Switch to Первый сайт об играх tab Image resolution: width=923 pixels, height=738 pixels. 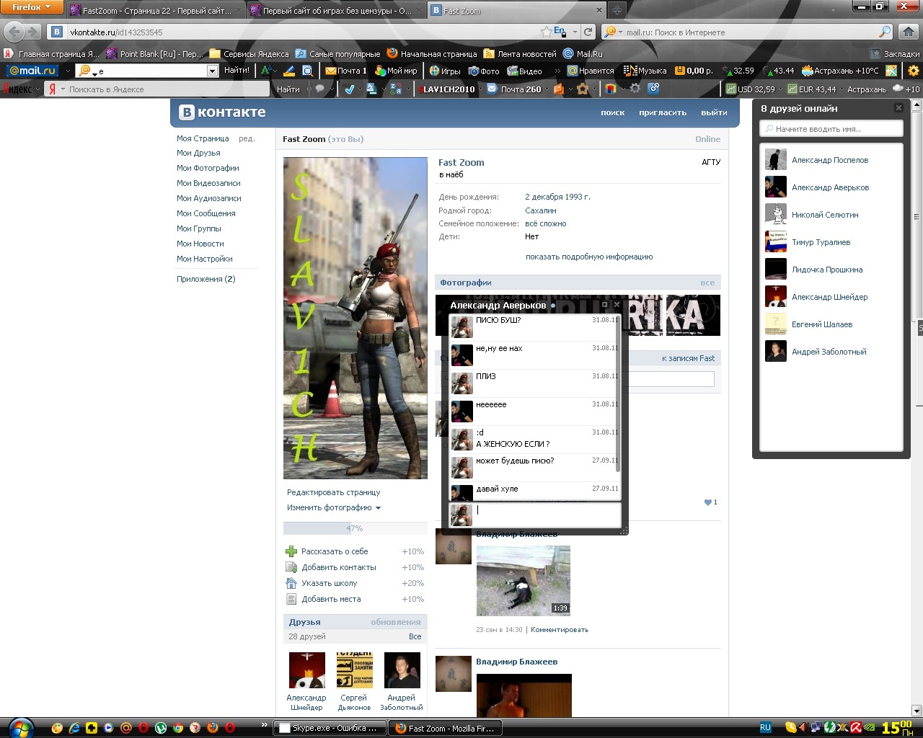[336, 11]
